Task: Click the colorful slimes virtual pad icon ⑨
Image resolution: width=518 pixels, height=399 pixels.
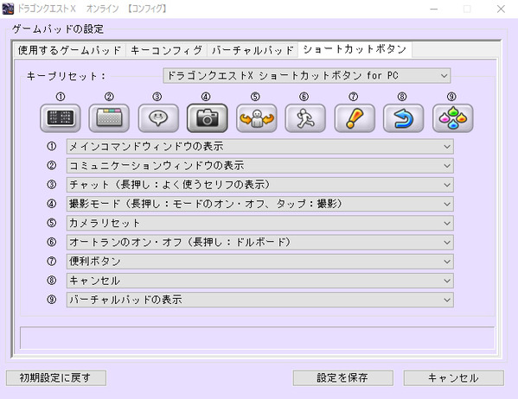Action: pos(452,118)
